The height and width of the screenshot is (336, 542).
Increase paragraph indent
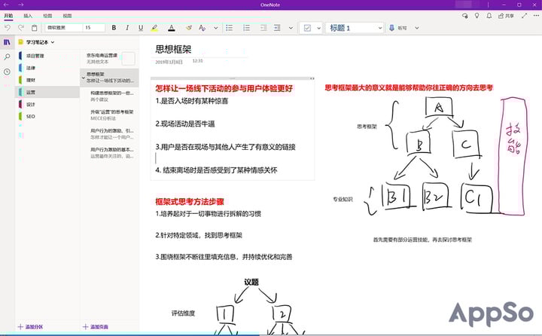(277, 28)
